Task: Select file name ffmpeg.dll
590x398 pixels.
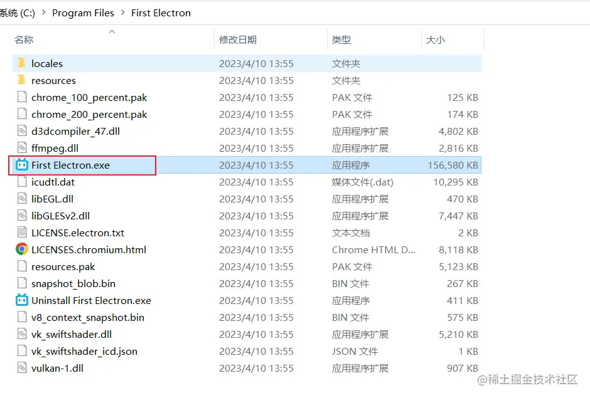Action: tap(55, 149)
